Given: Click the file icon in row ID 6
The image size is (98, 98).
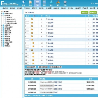Looking at the screenshot, I should (32, 36).
